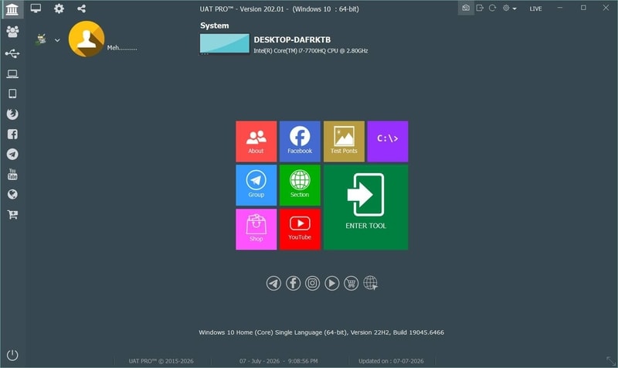Select the pink Shop tile
This screenshot has height=368, width=618.
(x=256, y=229)
